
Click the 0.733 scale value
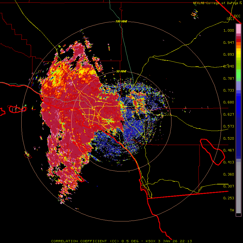[x=229, y=90]
